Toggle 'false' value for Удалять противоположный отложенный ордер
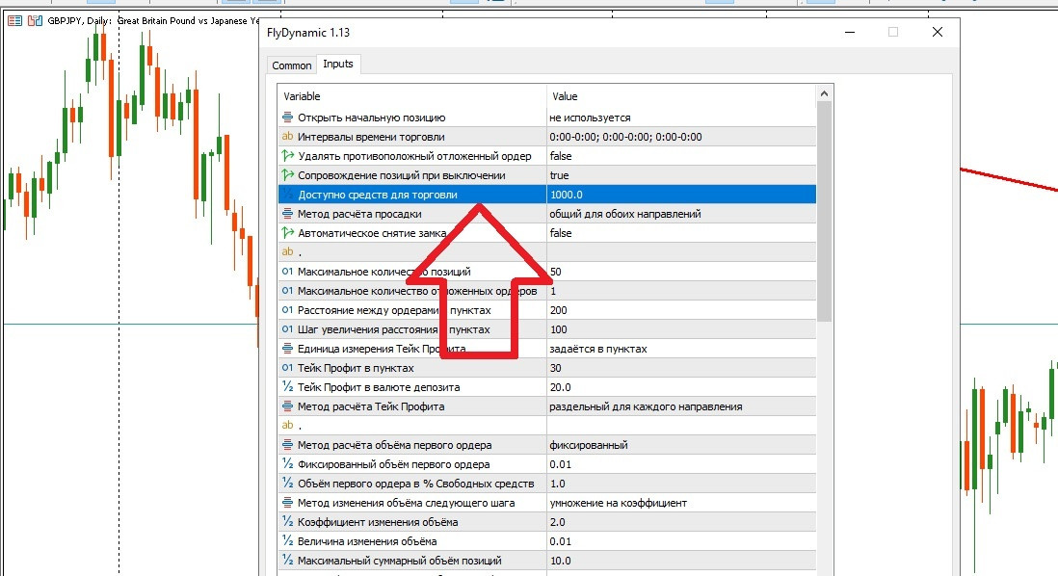 point(681,156)
